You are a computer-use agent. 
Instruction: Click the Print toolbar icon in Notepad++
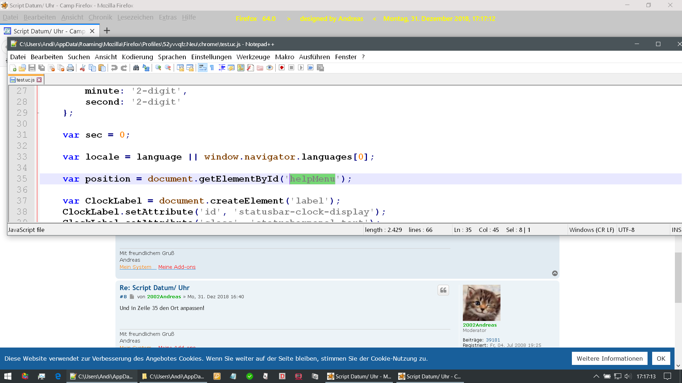tap(70, 68)
